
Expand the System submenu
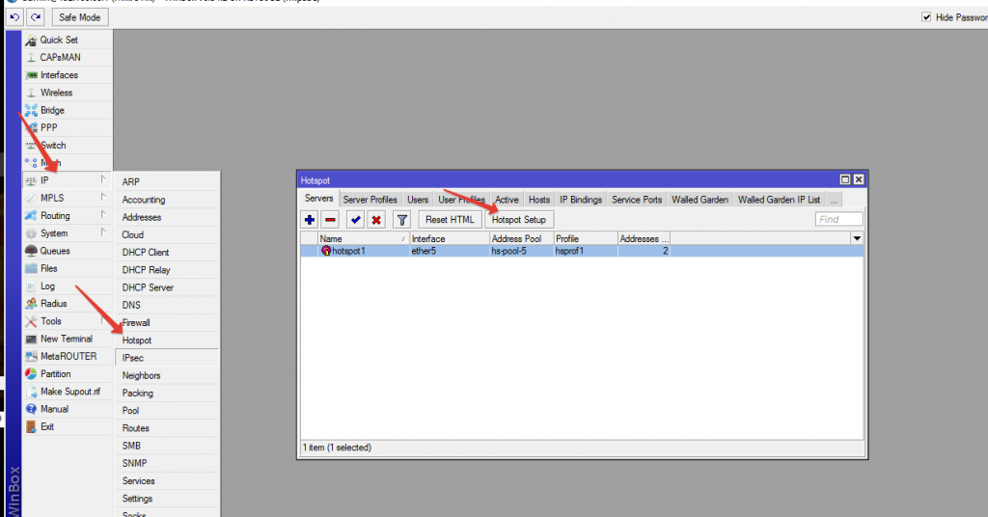[x=54, y=233]
